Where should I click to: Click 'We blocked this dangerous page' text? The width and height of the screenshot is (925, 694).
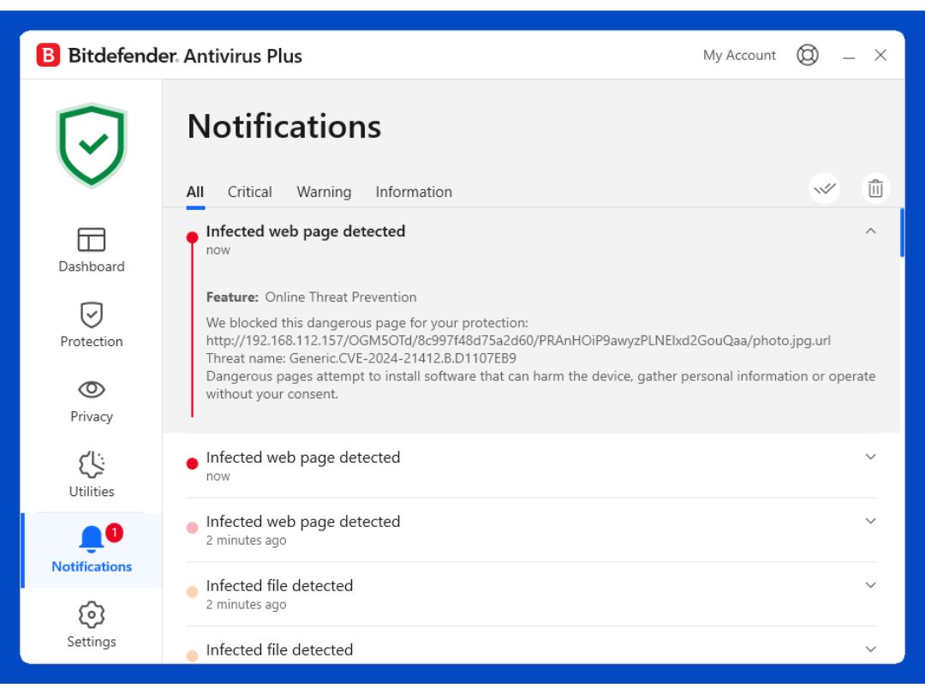click(x=367, y=323)
